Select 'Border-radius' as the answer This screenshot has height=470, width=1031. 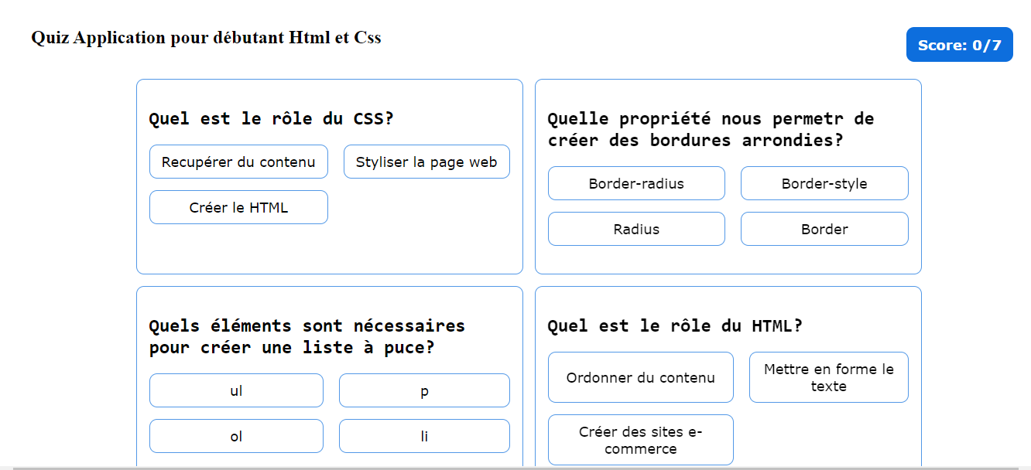tap(636, 183)
